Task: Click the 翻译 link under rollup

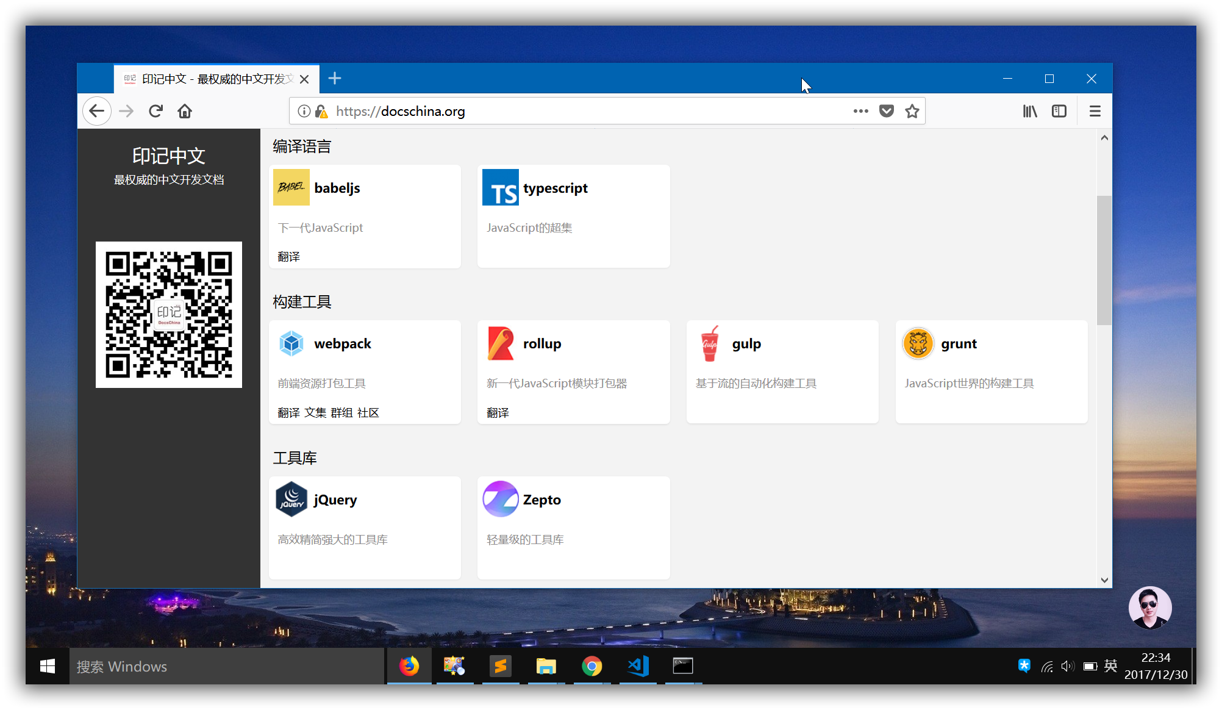Action: click(498, 413)
